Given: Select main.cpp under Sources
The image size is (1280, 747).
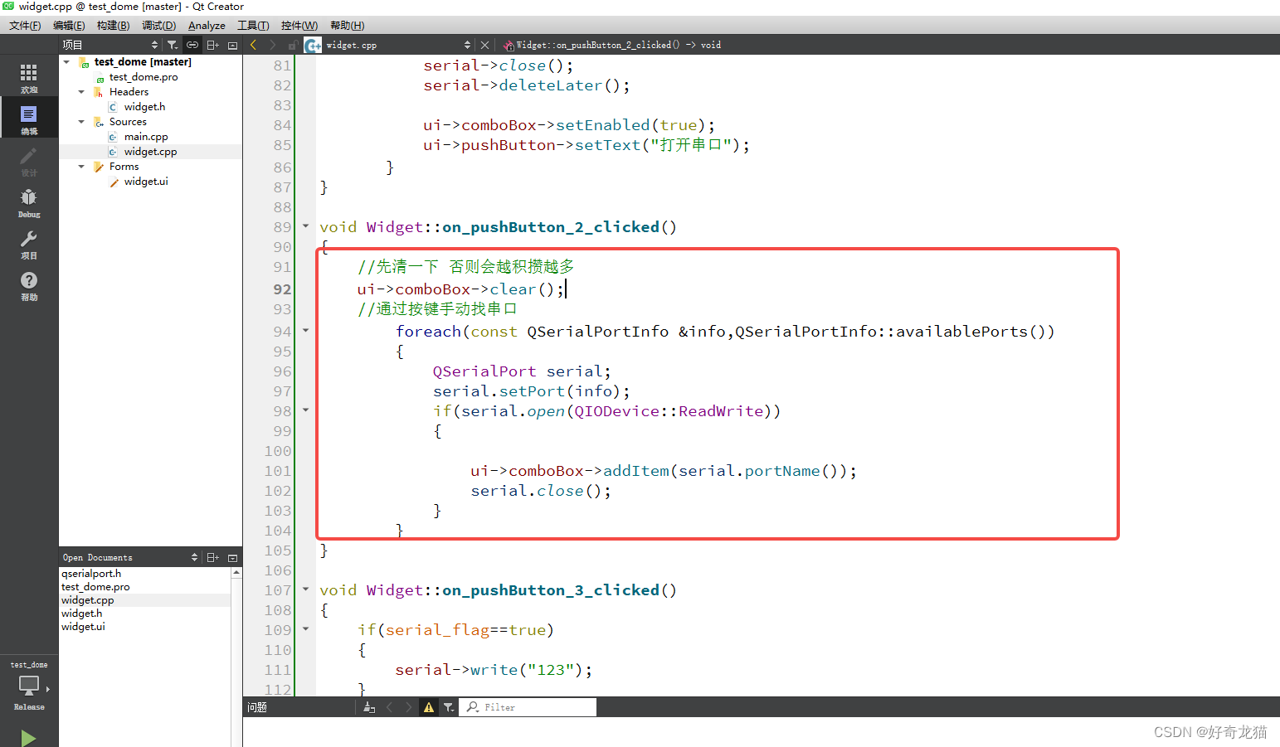Looking at the screenshot, I should pos(146,137).
